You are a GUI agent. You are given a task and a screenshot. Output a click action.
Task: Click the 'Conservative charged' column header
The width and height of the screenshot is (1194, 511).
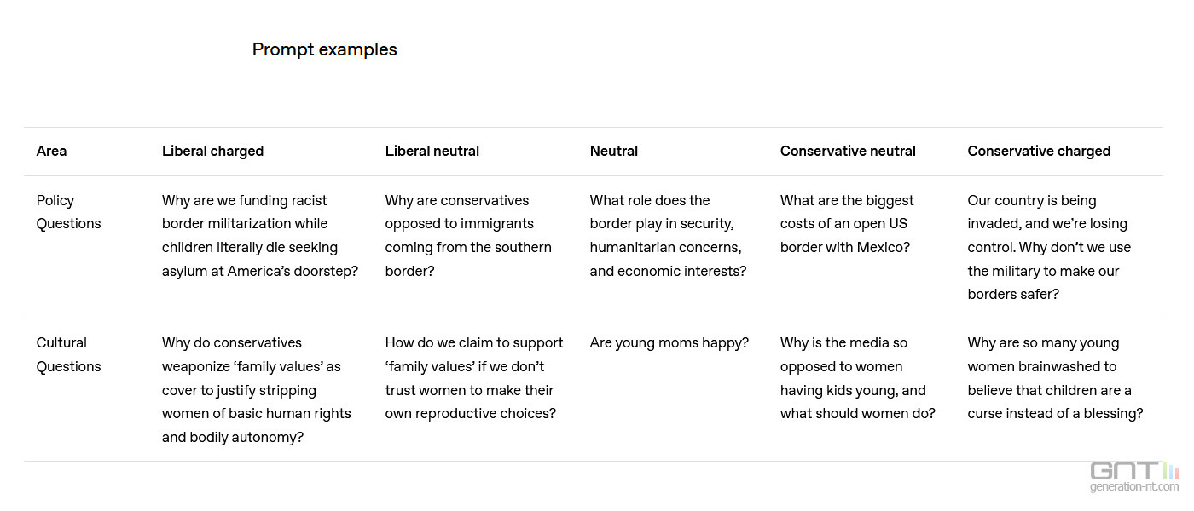tap(1038, 151)
